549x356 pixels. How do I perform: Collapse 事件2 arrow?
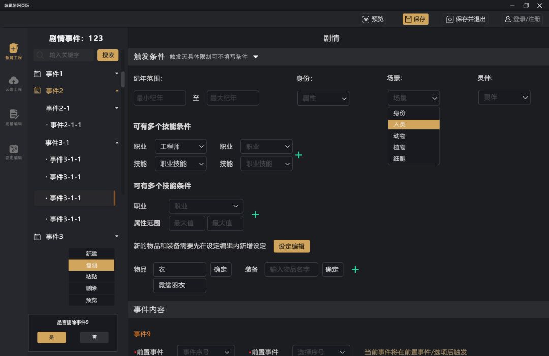click(117, 91)
